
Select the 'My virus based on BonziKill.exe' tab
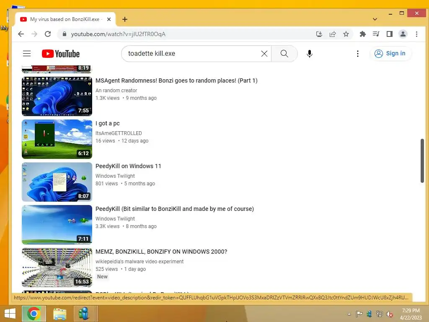pos(65,19)
